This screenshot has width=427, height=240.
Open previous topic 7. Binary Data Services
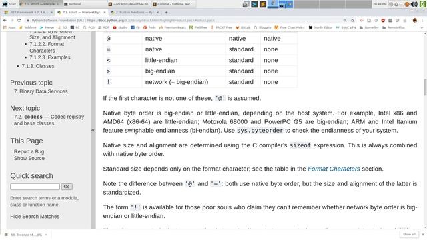[x=41, y=91]
